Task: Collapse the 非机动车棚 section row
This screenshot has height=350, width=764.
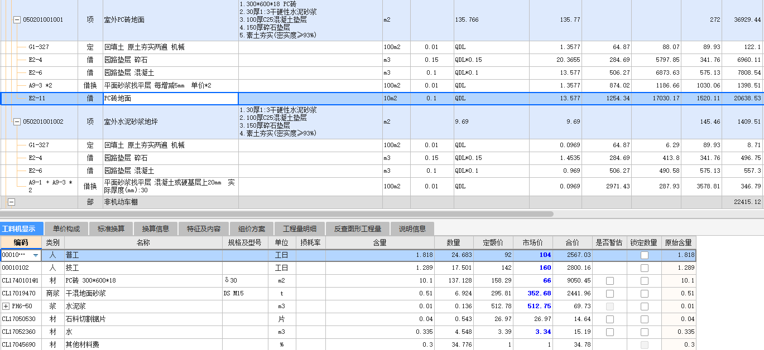Action: point(11,202)
